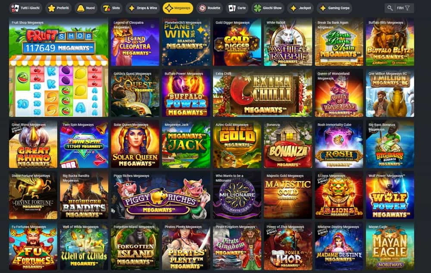Screen dimensions: 431x273
Task: Click the highlighted Megaways tab
Action: (178, 8)
